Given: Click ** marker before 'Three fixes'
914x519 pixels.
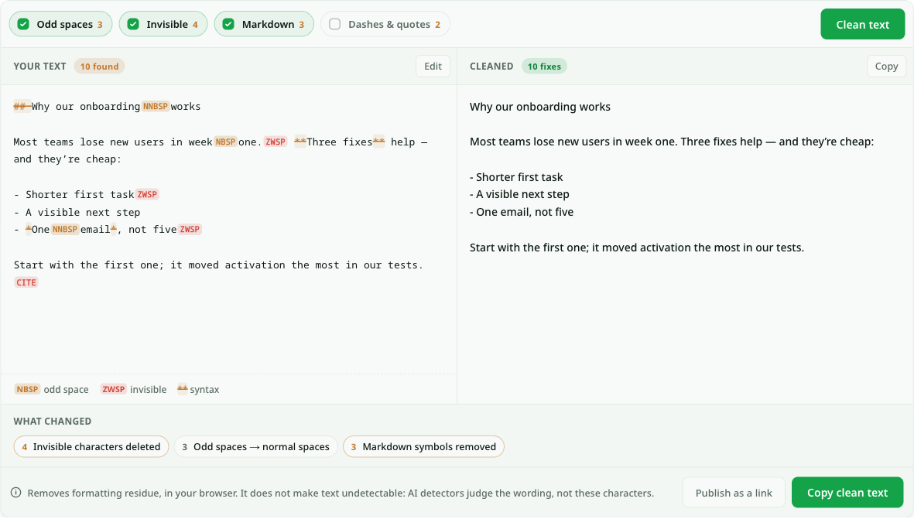Looking at the screenshot, I should 300,142.
